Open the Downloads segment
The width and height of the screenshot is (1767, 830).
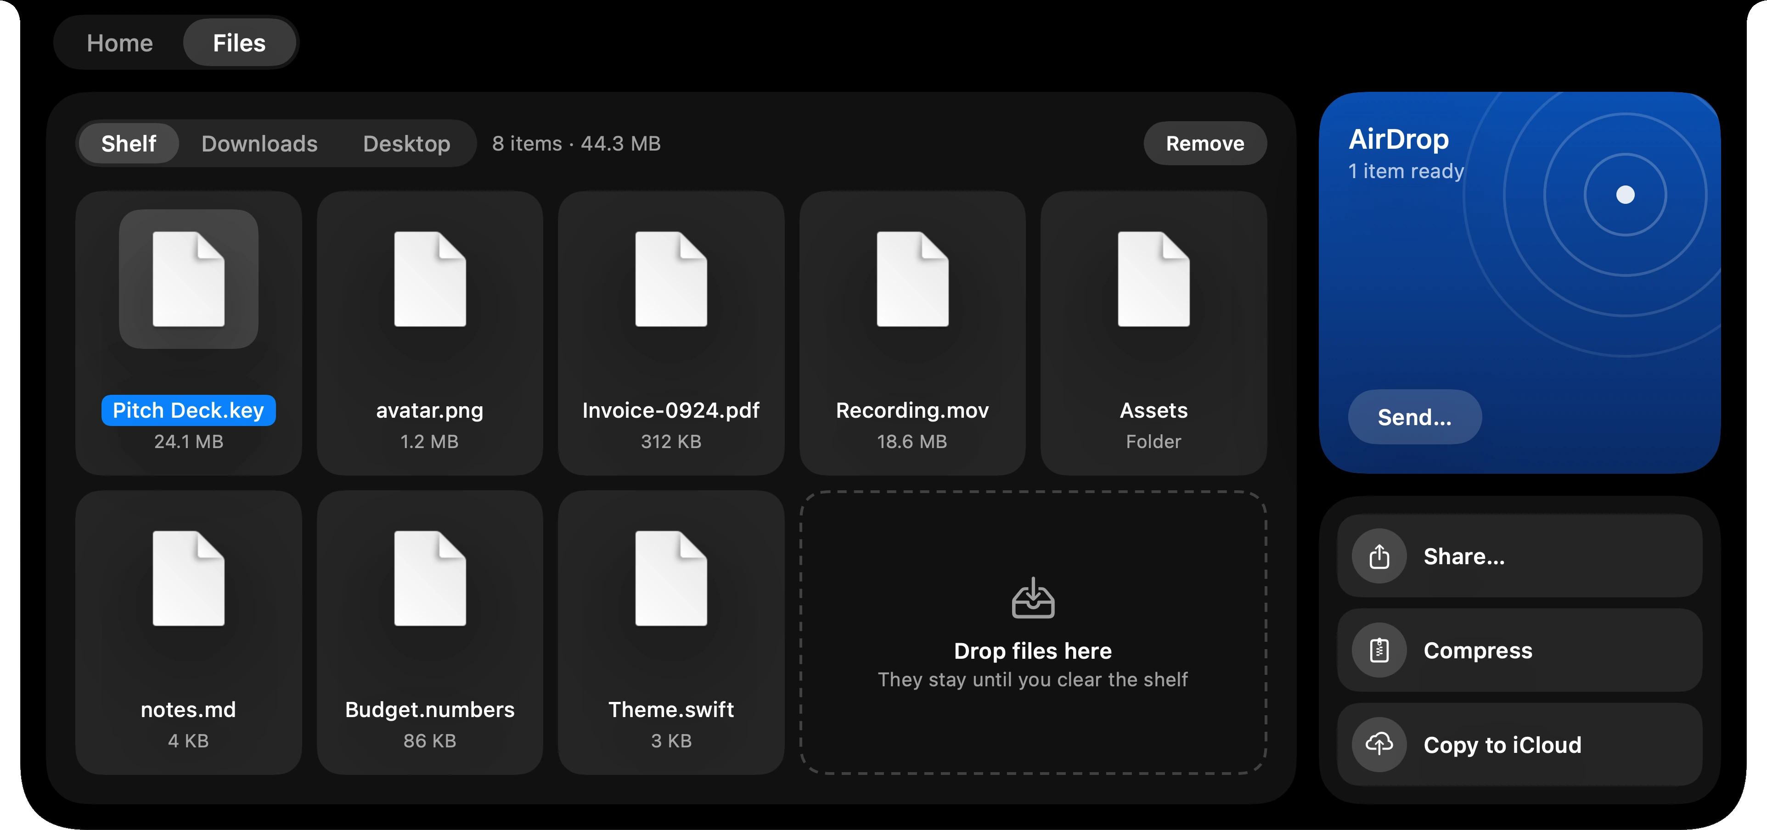259,143
